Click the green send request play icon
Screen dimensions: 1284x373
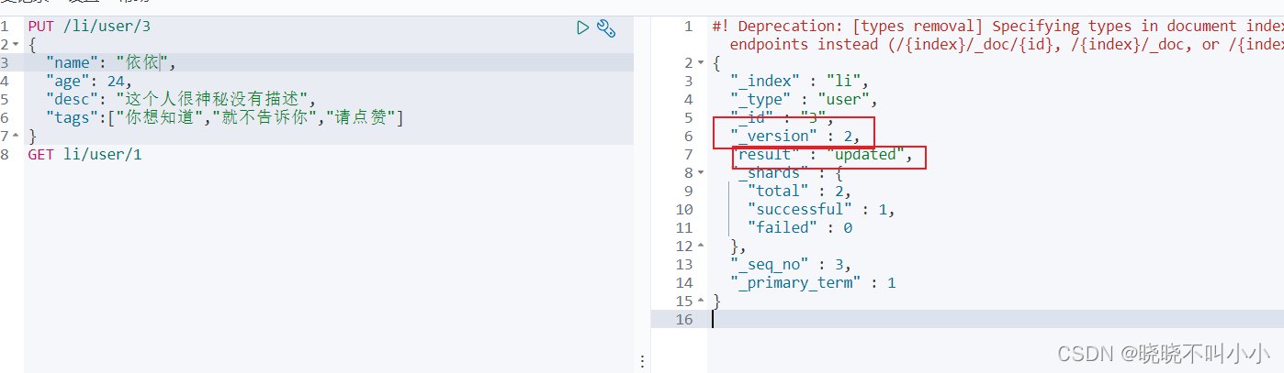coord(582,27)
